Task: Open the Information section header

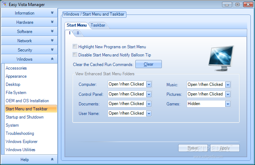Action: click(29, 13)
